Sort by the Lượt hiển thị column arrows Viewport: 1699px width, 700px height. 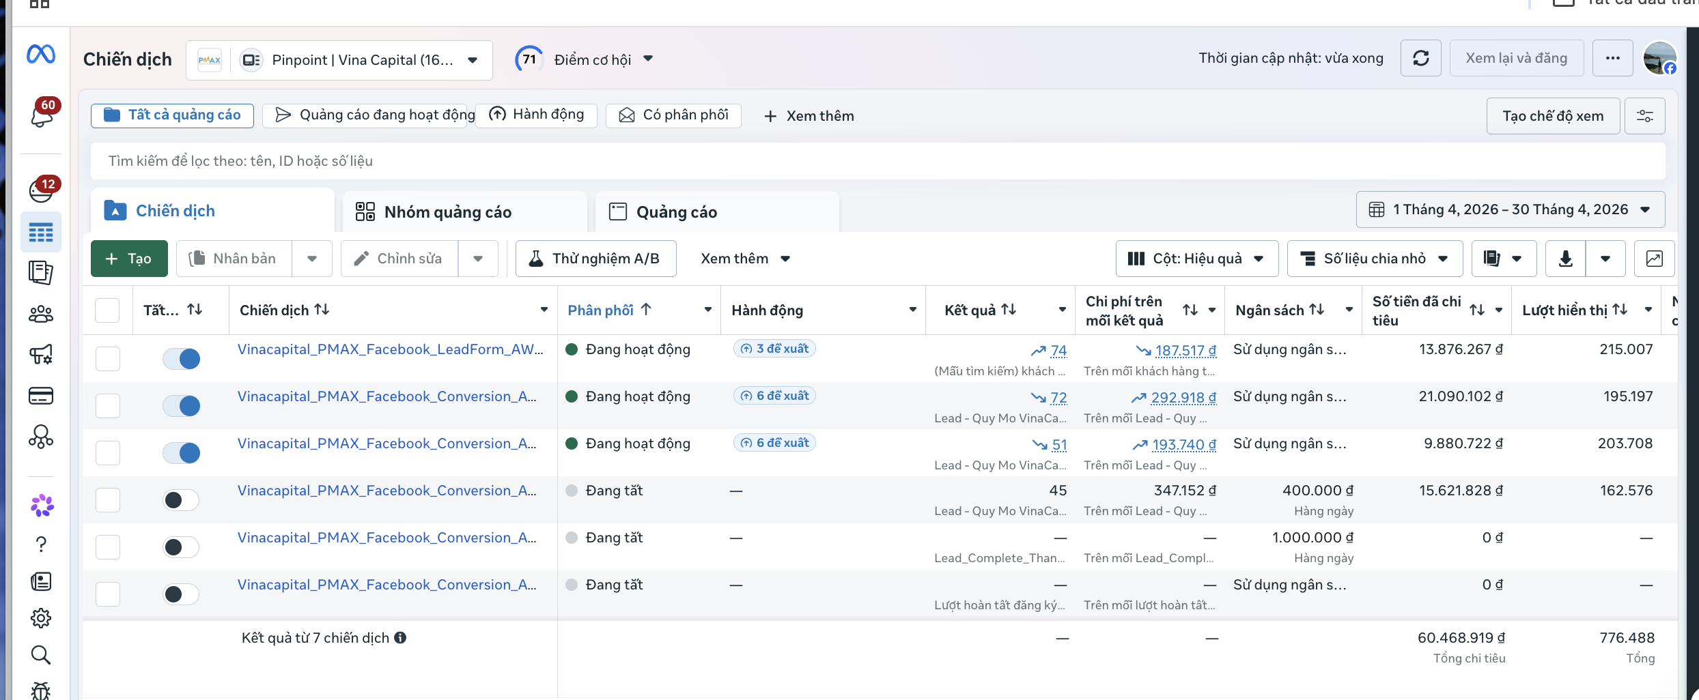click(1620, 310)
